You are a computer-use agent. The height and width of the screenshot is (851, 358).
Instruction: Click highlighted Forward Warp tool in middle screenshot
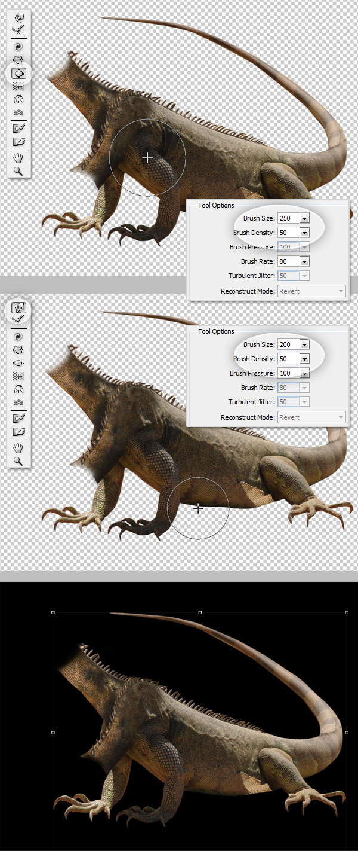(18, 307)
